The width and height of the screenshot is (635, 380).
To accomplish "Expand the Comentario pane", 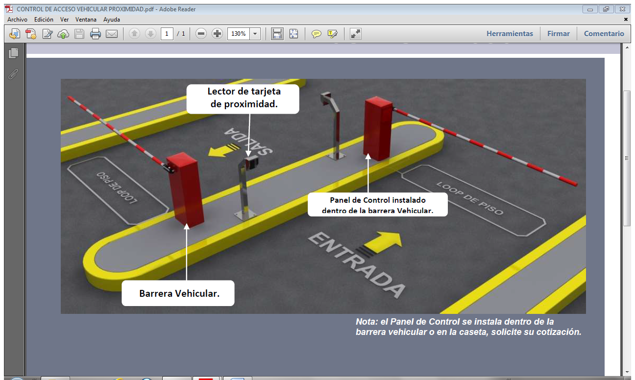I will [604, 34].
